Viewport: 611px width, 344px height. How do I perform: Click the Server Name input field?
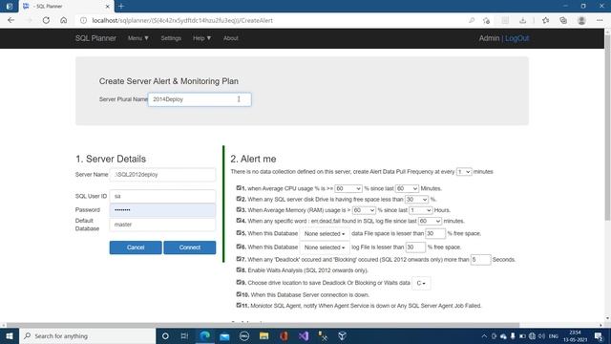click(x=162, y=175)
